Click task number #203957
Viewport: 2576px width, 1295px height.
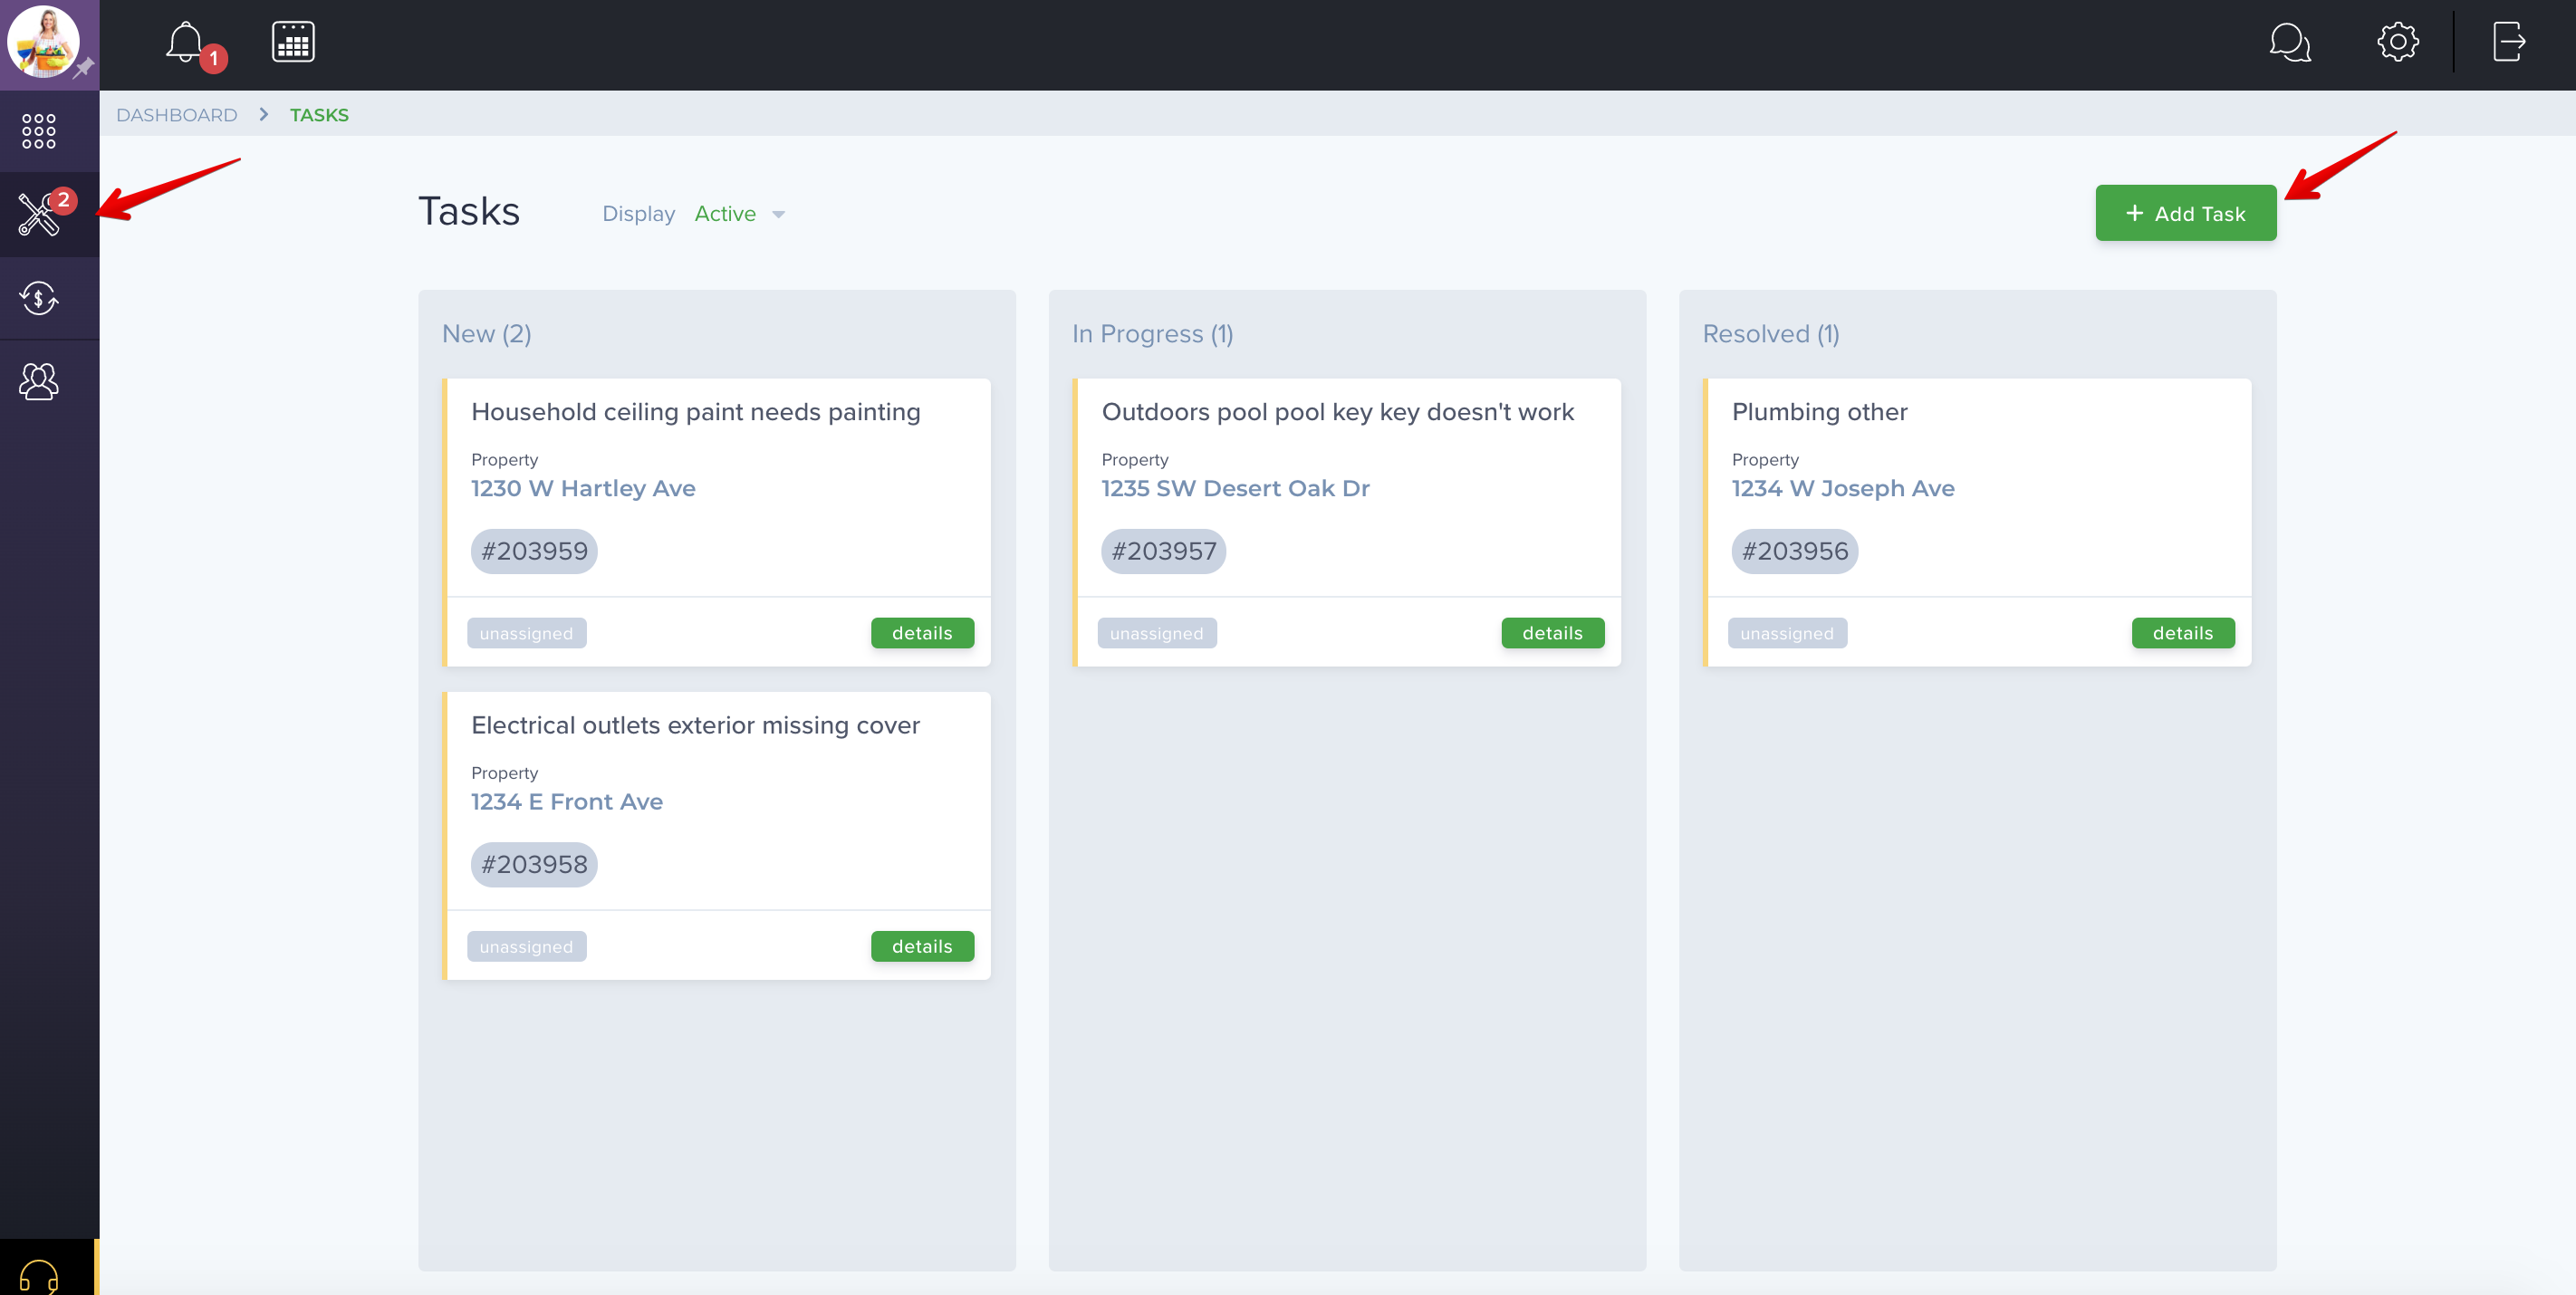click(x=1164, y=551)
